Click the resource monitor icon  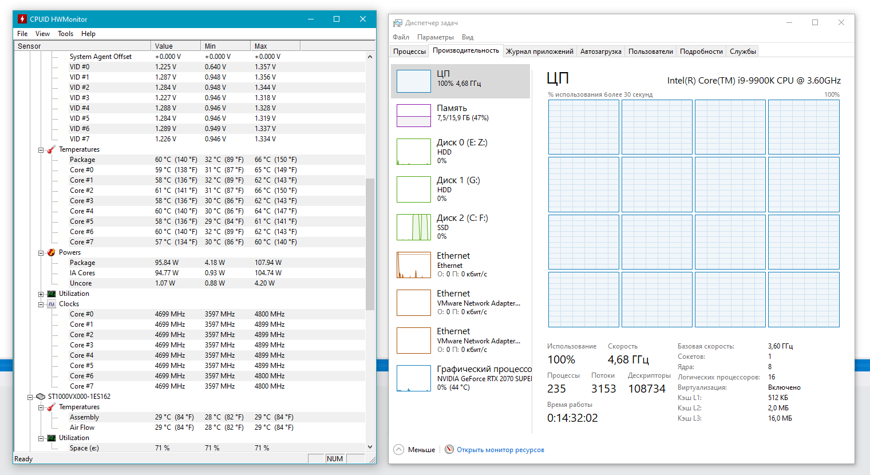[449, 450]
